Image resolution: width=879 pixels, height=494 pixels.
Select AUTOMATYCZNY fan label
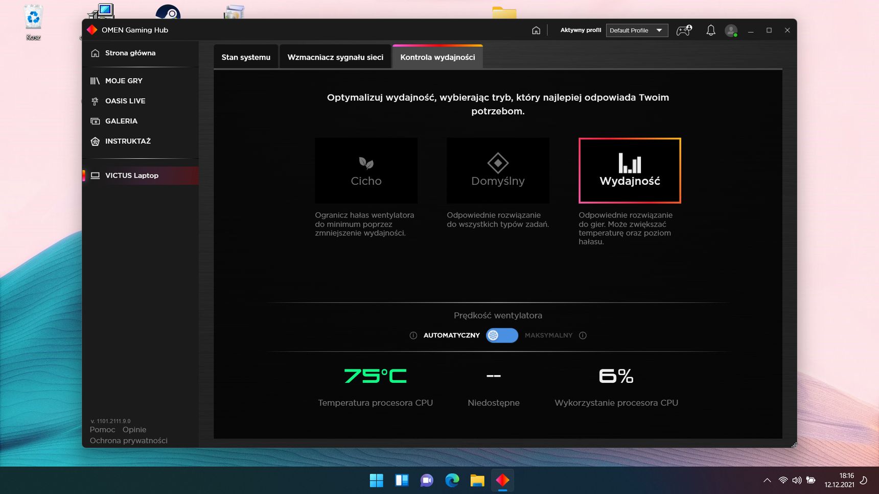point(451,335)
